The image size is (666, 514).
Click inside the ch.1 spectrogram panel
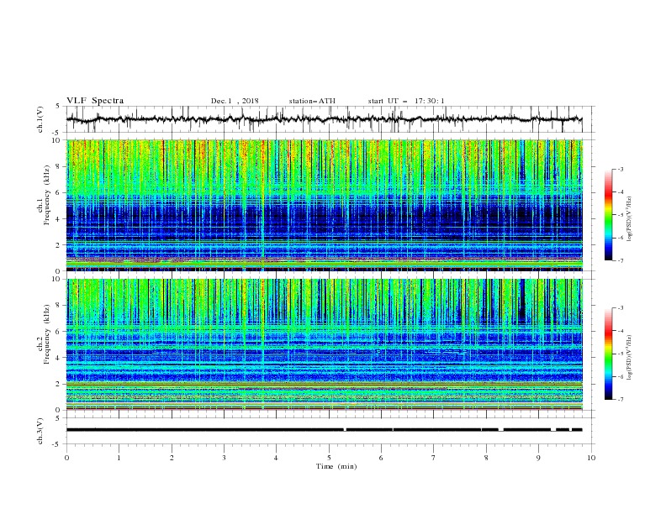click(x=324, y=205)
